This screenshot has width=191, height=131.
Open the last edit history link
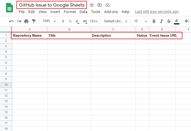157,12
